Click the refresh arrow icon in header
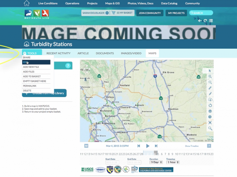The width and height of the screenshot is (237, 177). [x=205, y=21]
